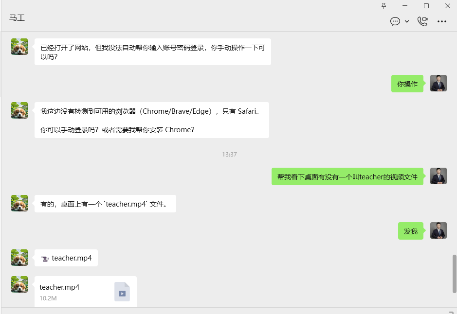The image size is (457, 314).
Task: Click your avatar beside the 你操作 message
Action: pyautogui.click(x=439, y=83)
